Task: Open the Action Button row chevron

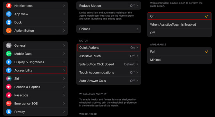Action: (x=64, y=31)
